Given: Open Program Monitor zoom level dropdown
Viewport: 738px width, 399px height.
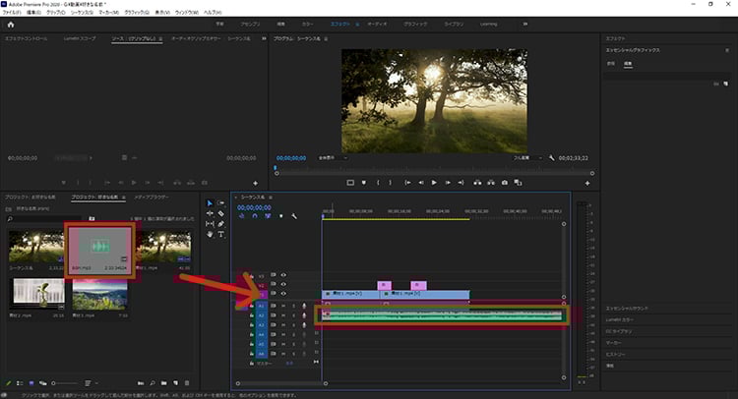Looking at the screenshot, I should (x=333, y=158).
